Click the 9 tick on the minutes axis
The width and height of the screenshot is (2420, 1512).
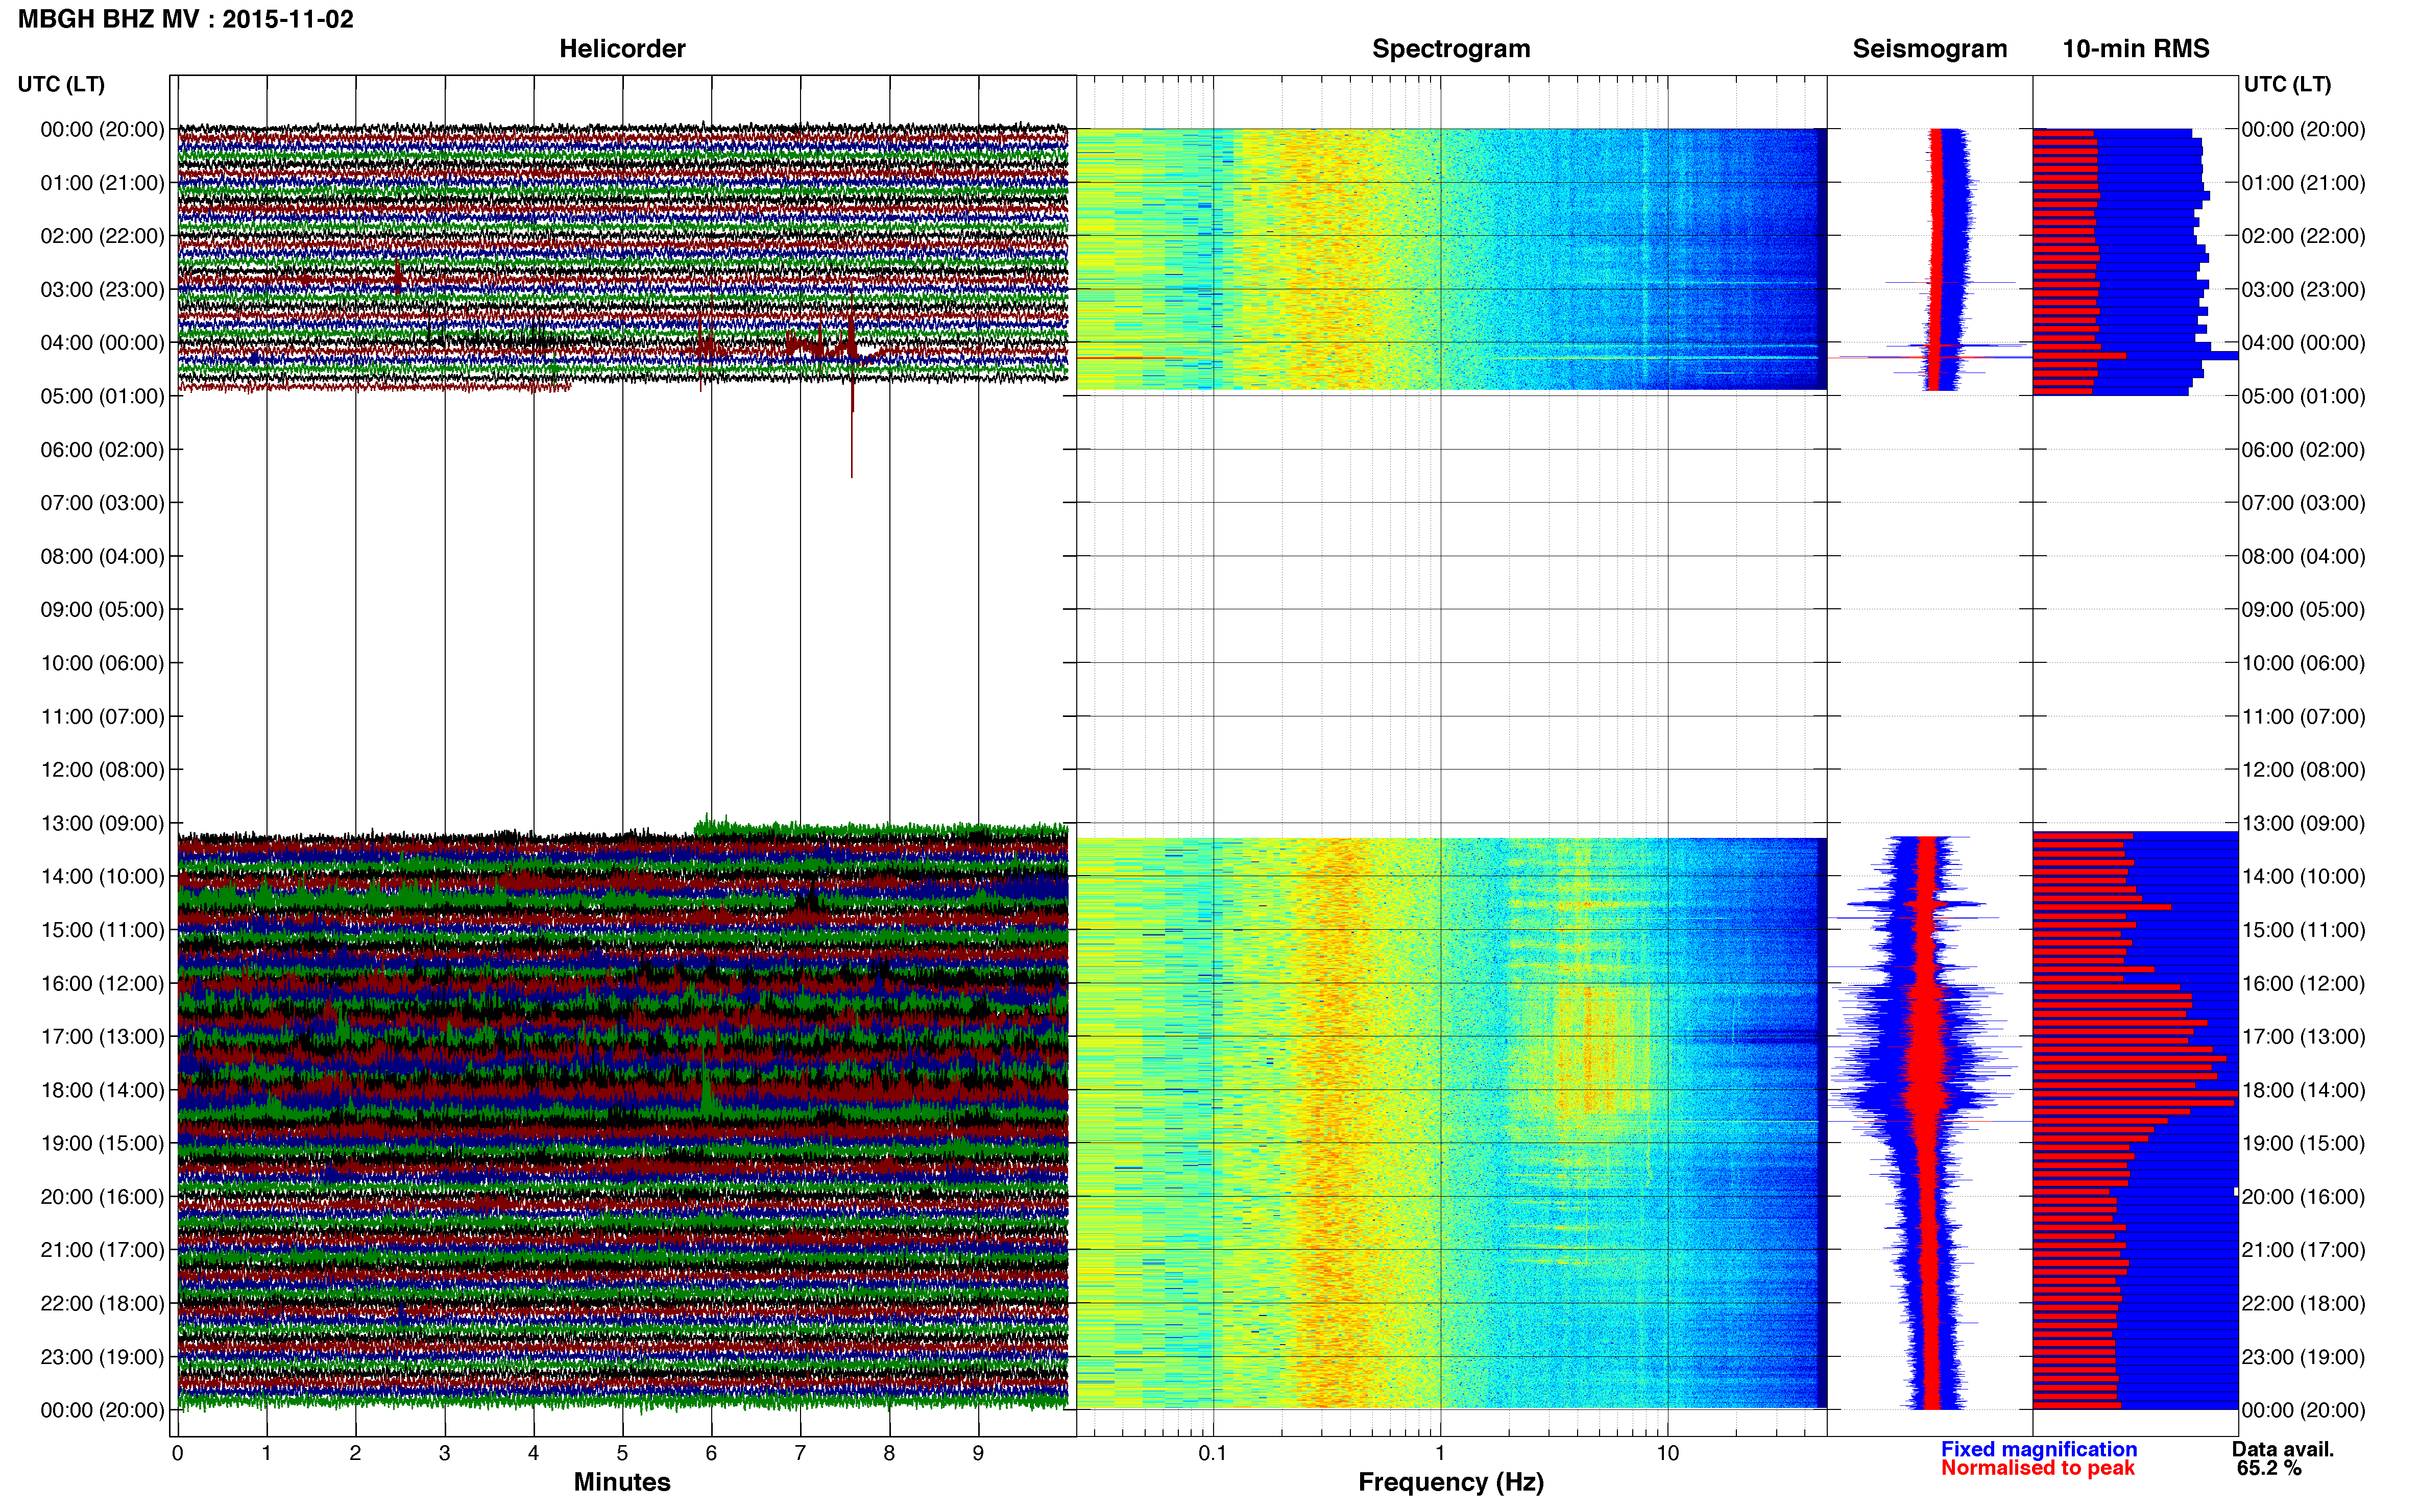(978, 1454)
